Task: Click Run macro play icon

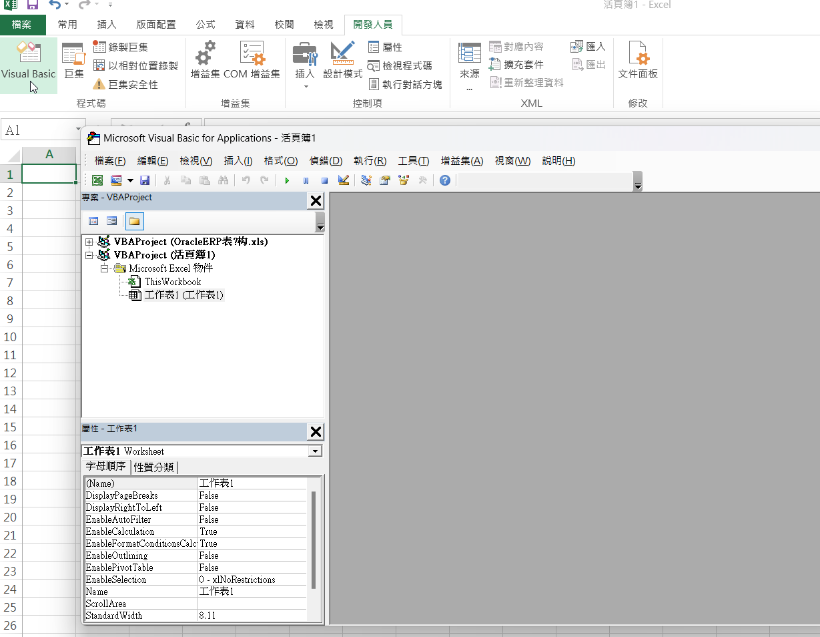Action: tap(287, 180)
